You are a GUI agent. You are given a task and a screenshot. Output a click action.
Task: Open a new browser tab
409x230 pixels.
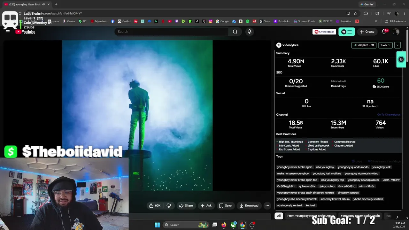click(x=56, y=4)
